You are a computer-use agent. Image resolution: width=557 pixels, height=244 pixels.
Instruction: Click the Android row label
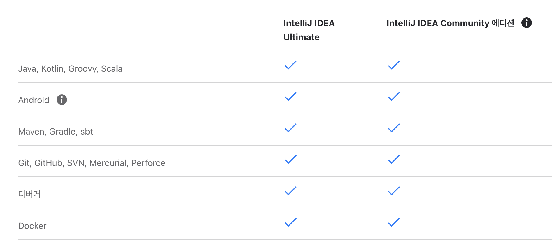34,100
